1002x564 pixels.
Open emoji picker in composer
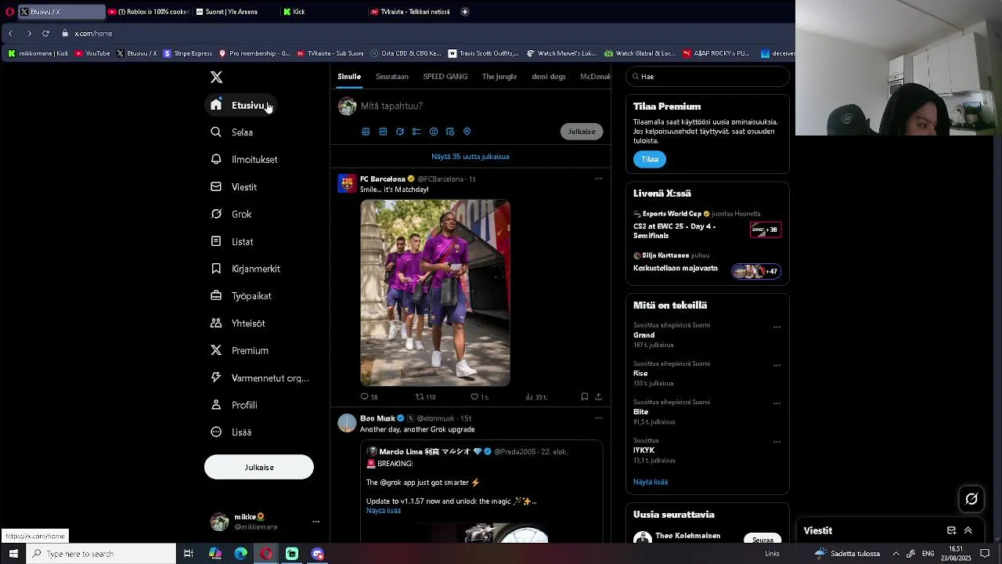[x=434, y=132]
